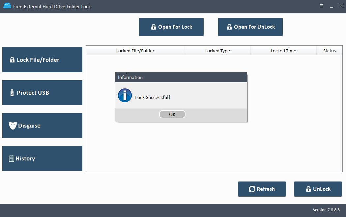Image resolution: width=346 pixels, height=217 pixels.
Task: Sort by the Locked File/Folder column header
Action: click(x=135, y=51)
